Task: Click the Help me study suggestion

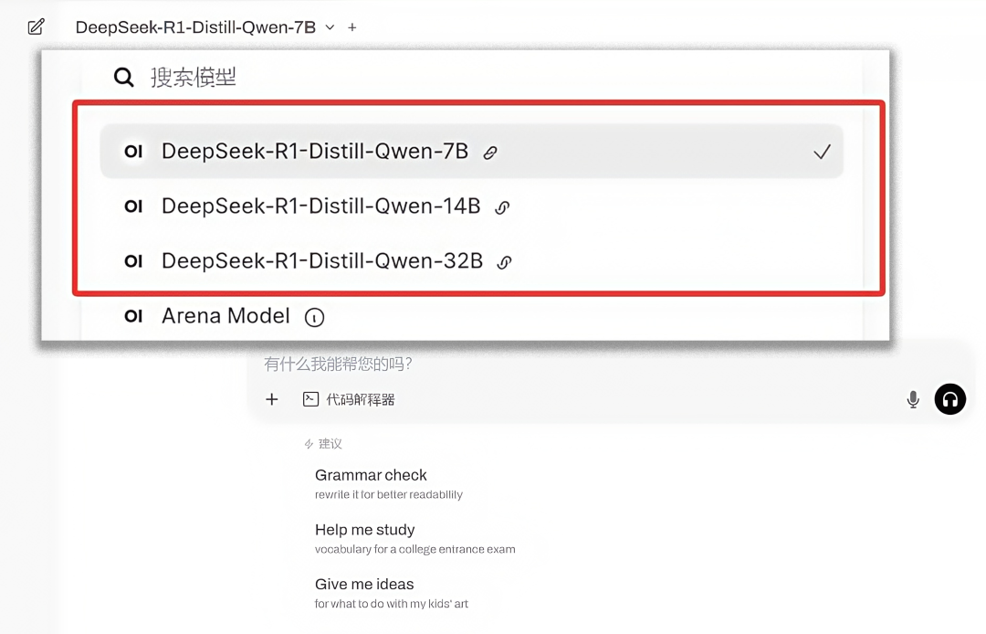Action: click(364, 530)
